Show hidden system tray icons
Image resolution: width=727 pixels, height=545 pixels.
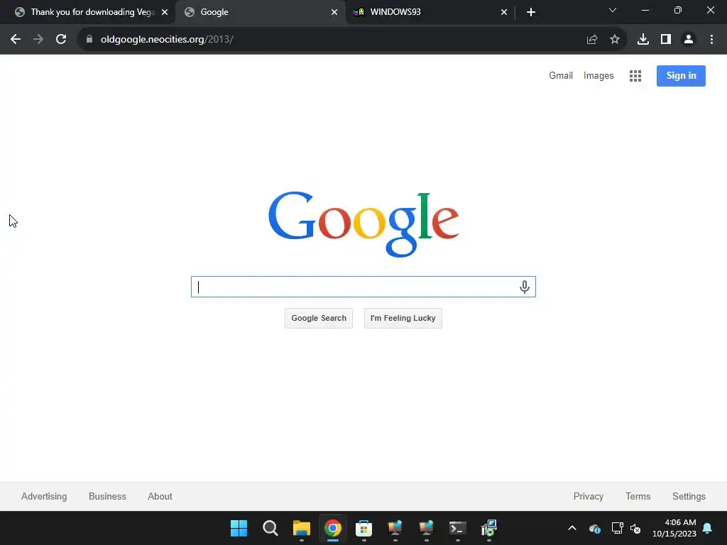click(x=572, y=528)
